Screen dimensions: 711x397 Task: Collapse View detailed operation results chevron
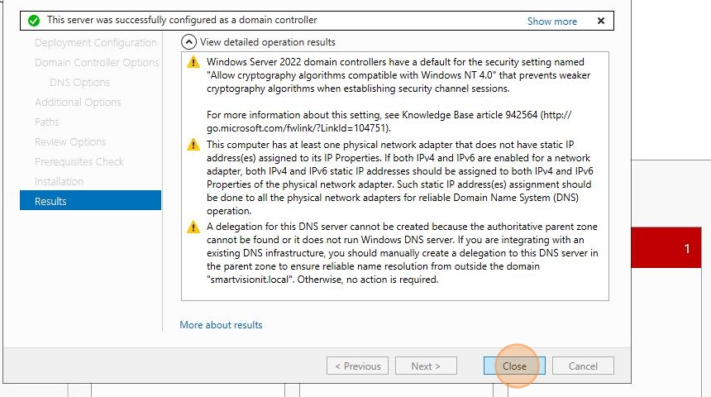tap(188, 42)
